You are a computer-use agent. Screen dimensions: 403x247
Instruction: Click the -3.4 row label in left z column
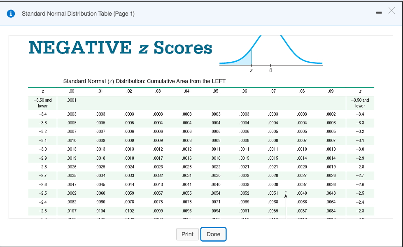[43, 114]
